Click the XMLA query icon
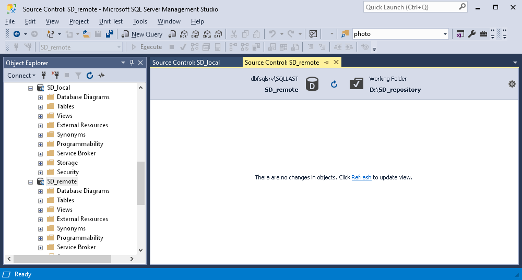The height and width of the screenshot is (280, 522). click(x=207, y=34)
